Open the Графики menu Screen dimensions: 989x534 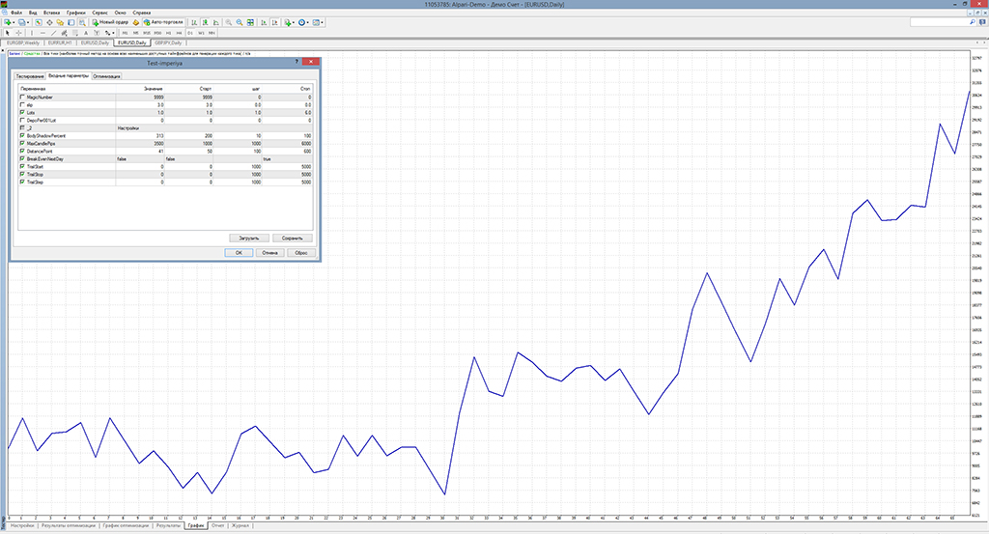(76, 13)
